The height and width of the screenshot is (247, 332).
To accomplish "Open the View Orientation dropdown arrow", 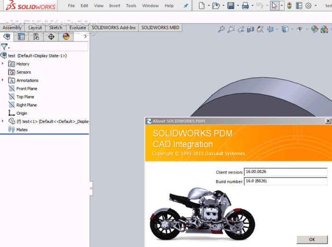I will coord(277,29).
